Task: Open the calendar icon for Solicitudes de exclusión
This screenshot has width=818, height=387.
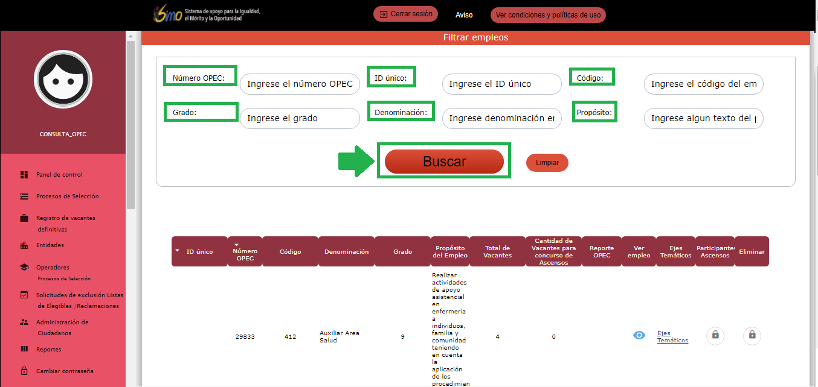Action: pyautogui.click(x=24, y=295)
